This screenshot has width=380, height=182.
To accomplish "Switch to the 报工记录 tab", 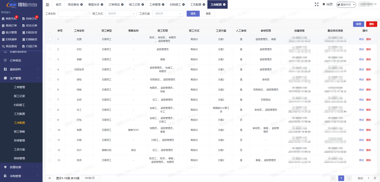I will pos(134,4).
